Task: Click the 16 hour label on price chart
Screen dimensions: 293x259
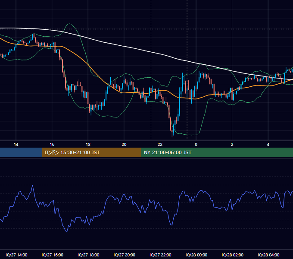Action: pyautogui.click(x=52, y=145)
